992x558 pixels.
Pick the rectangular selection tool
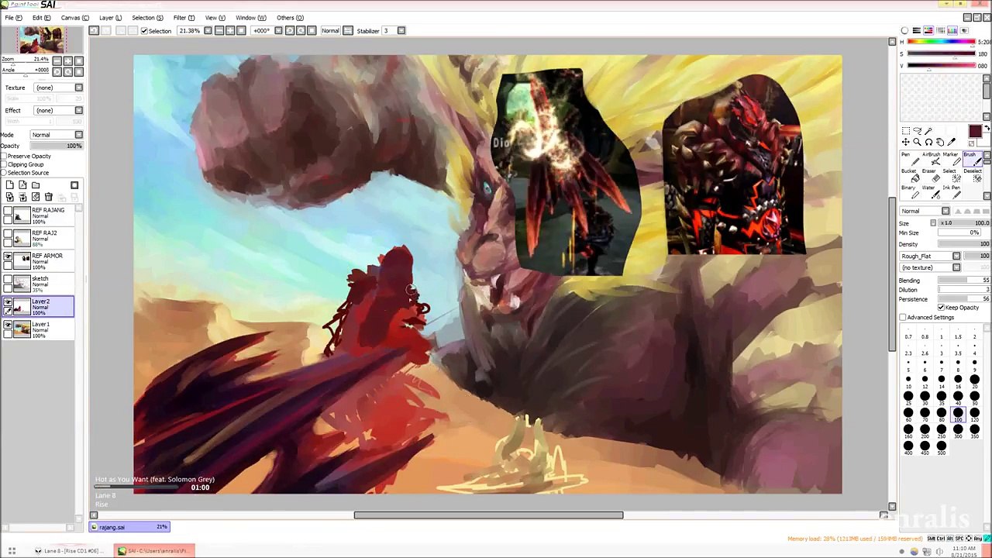coord(905,131)
